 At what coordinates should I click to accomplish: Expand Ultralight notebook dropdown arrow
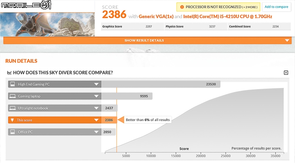point(96,108)
